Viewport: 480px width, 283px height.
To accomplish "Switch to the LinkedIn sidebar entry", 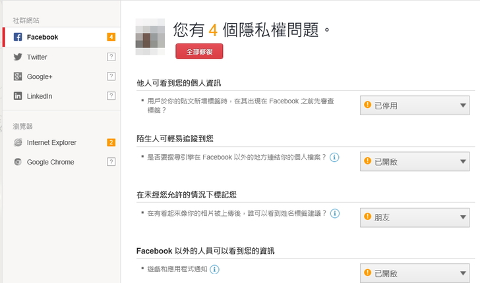I will pos(40,96).
